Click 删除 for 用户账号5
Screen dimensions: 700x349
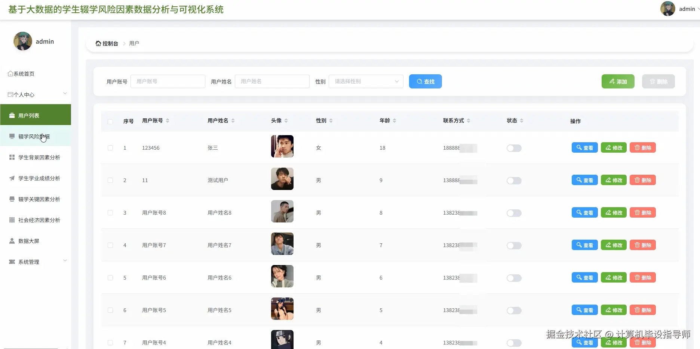643,310
